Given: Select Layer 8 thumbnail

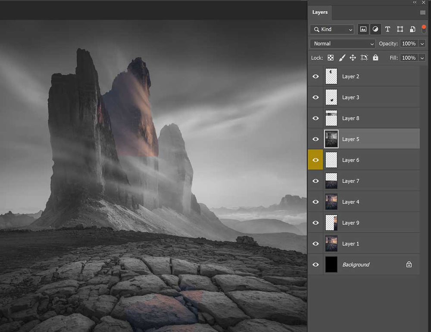Looking at the screenshot, I should 331,118.
